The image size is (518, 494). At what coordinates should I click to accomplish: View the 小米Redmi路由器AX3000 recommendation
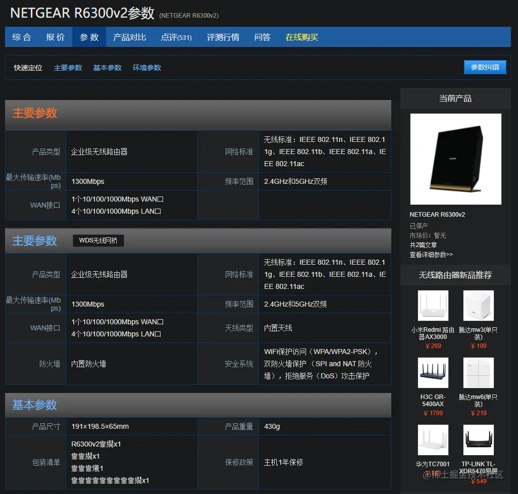tap(433, 305)
